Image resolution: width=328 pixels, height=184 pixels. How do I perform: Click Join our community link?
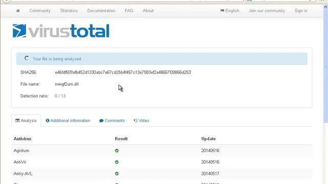pos(266,11)
